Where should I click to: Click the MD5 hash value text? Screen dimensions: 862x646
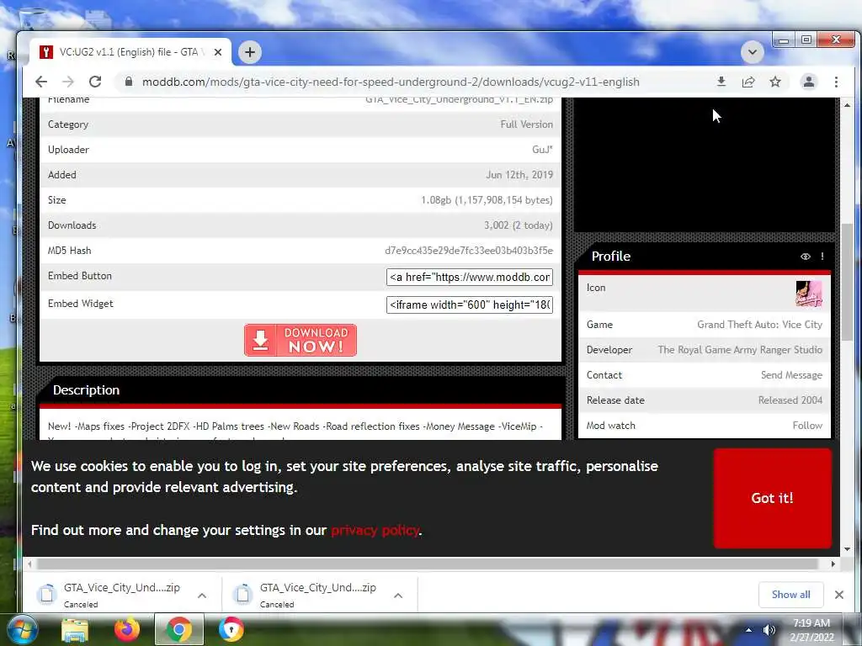click(x=469, y=251)
